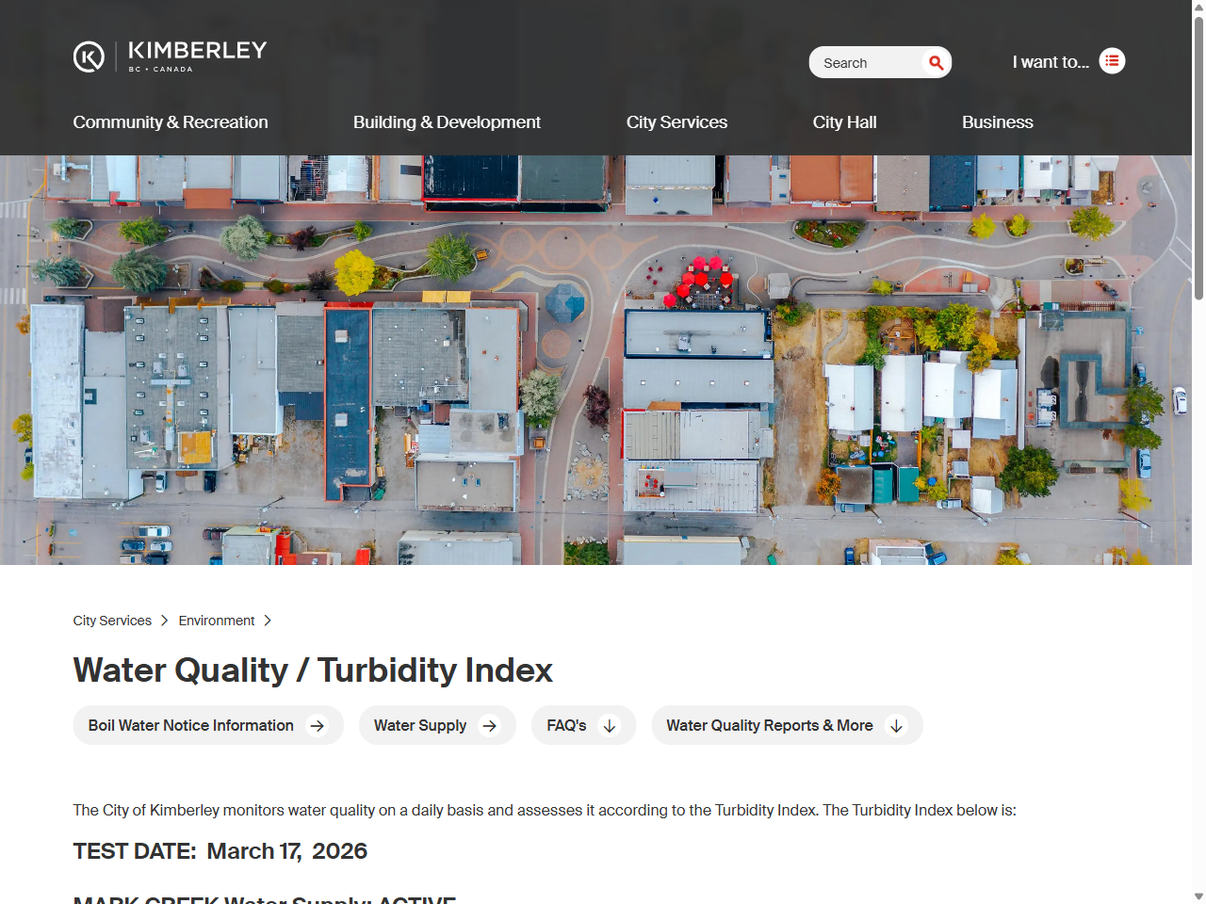Jump to FAQ's section

tap(584, 725)
